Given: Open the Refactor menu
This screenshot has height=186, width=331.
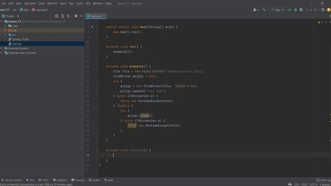Looking at the screenshot, I should [x=52, y=4].
